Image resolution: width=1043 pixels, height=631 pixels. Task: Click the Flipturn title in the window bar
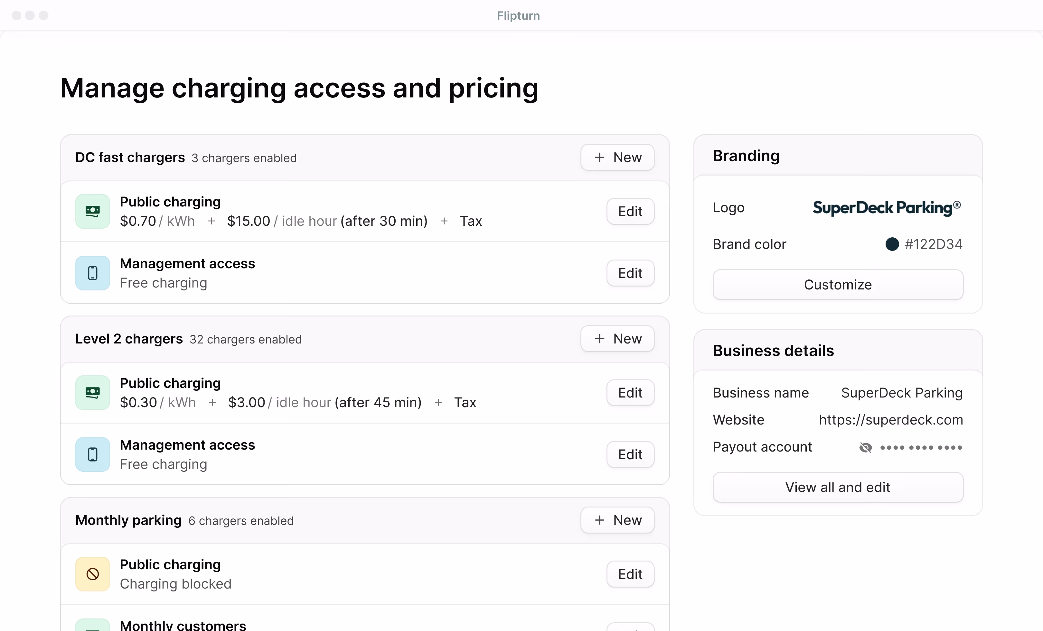pos(518,15)
